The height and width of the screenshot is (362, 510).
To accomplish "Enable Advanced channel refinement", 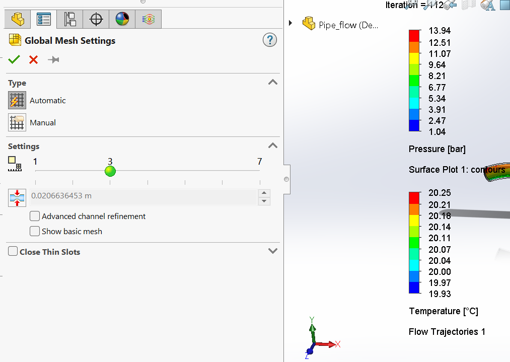I will point(35,216).
